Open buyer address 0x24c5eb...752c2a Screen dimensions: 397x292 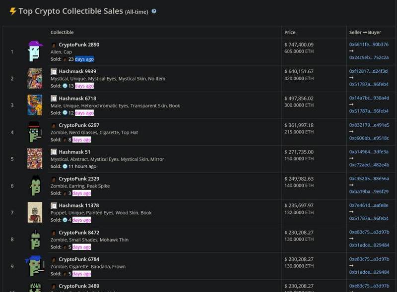[369, 57]
